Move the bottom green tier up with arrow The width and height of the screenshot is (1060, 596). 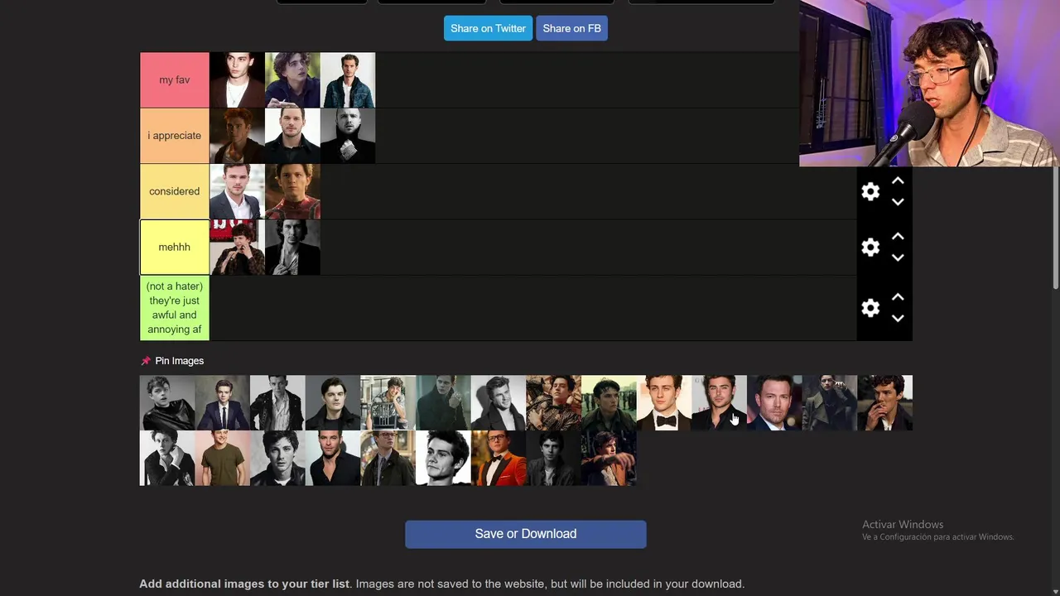[x=898, y=297]
